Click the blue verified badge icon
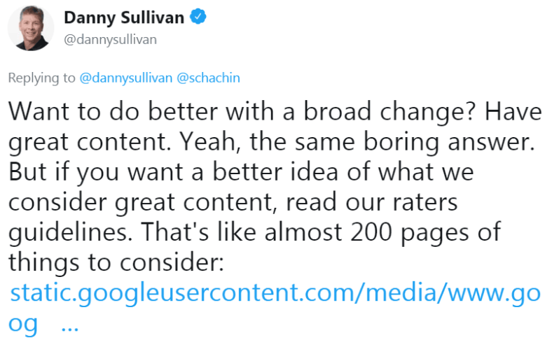 [x=198, y=17]
